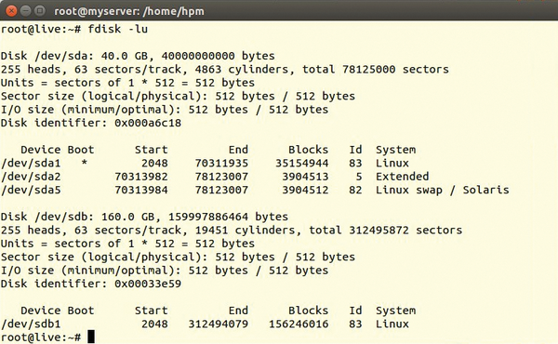
Task: Click the /dev/sda2 device name
Action: pyautogui.click(x=31, y=177)
